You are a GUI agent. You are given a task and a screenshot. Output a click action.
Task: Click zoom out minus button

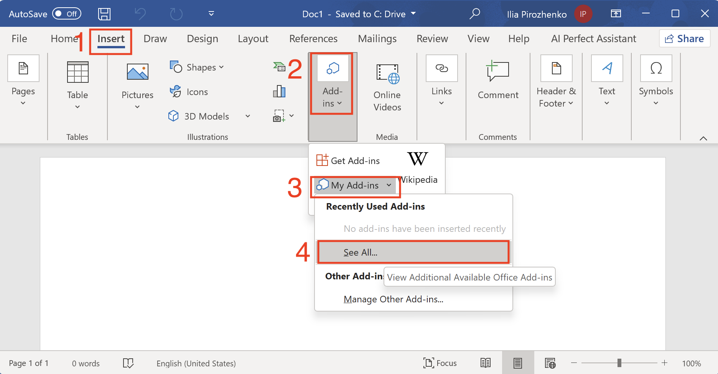[x=574, y=363]
